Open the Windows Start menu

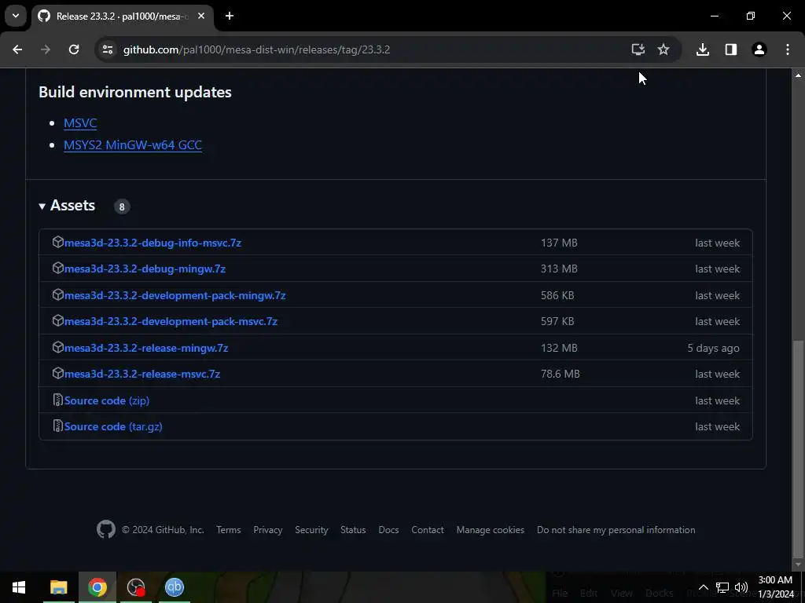tap(19, 587)
